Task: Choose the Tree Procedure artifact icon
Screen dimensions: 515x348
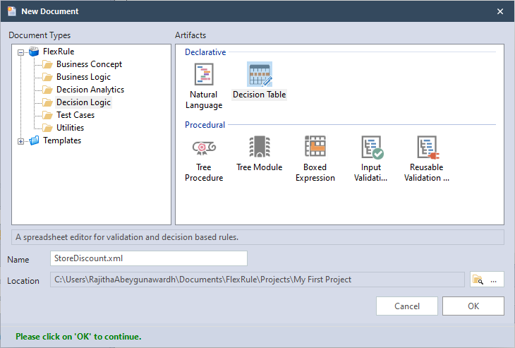Action: click(x=204, y=147)
